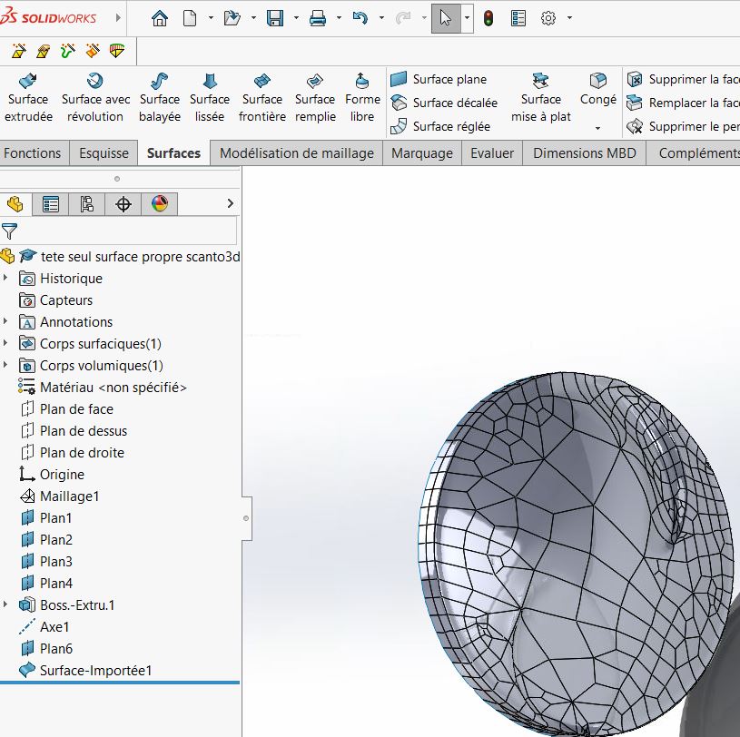
Task: Click the Surface décalée button
Action: click(445, 103)
